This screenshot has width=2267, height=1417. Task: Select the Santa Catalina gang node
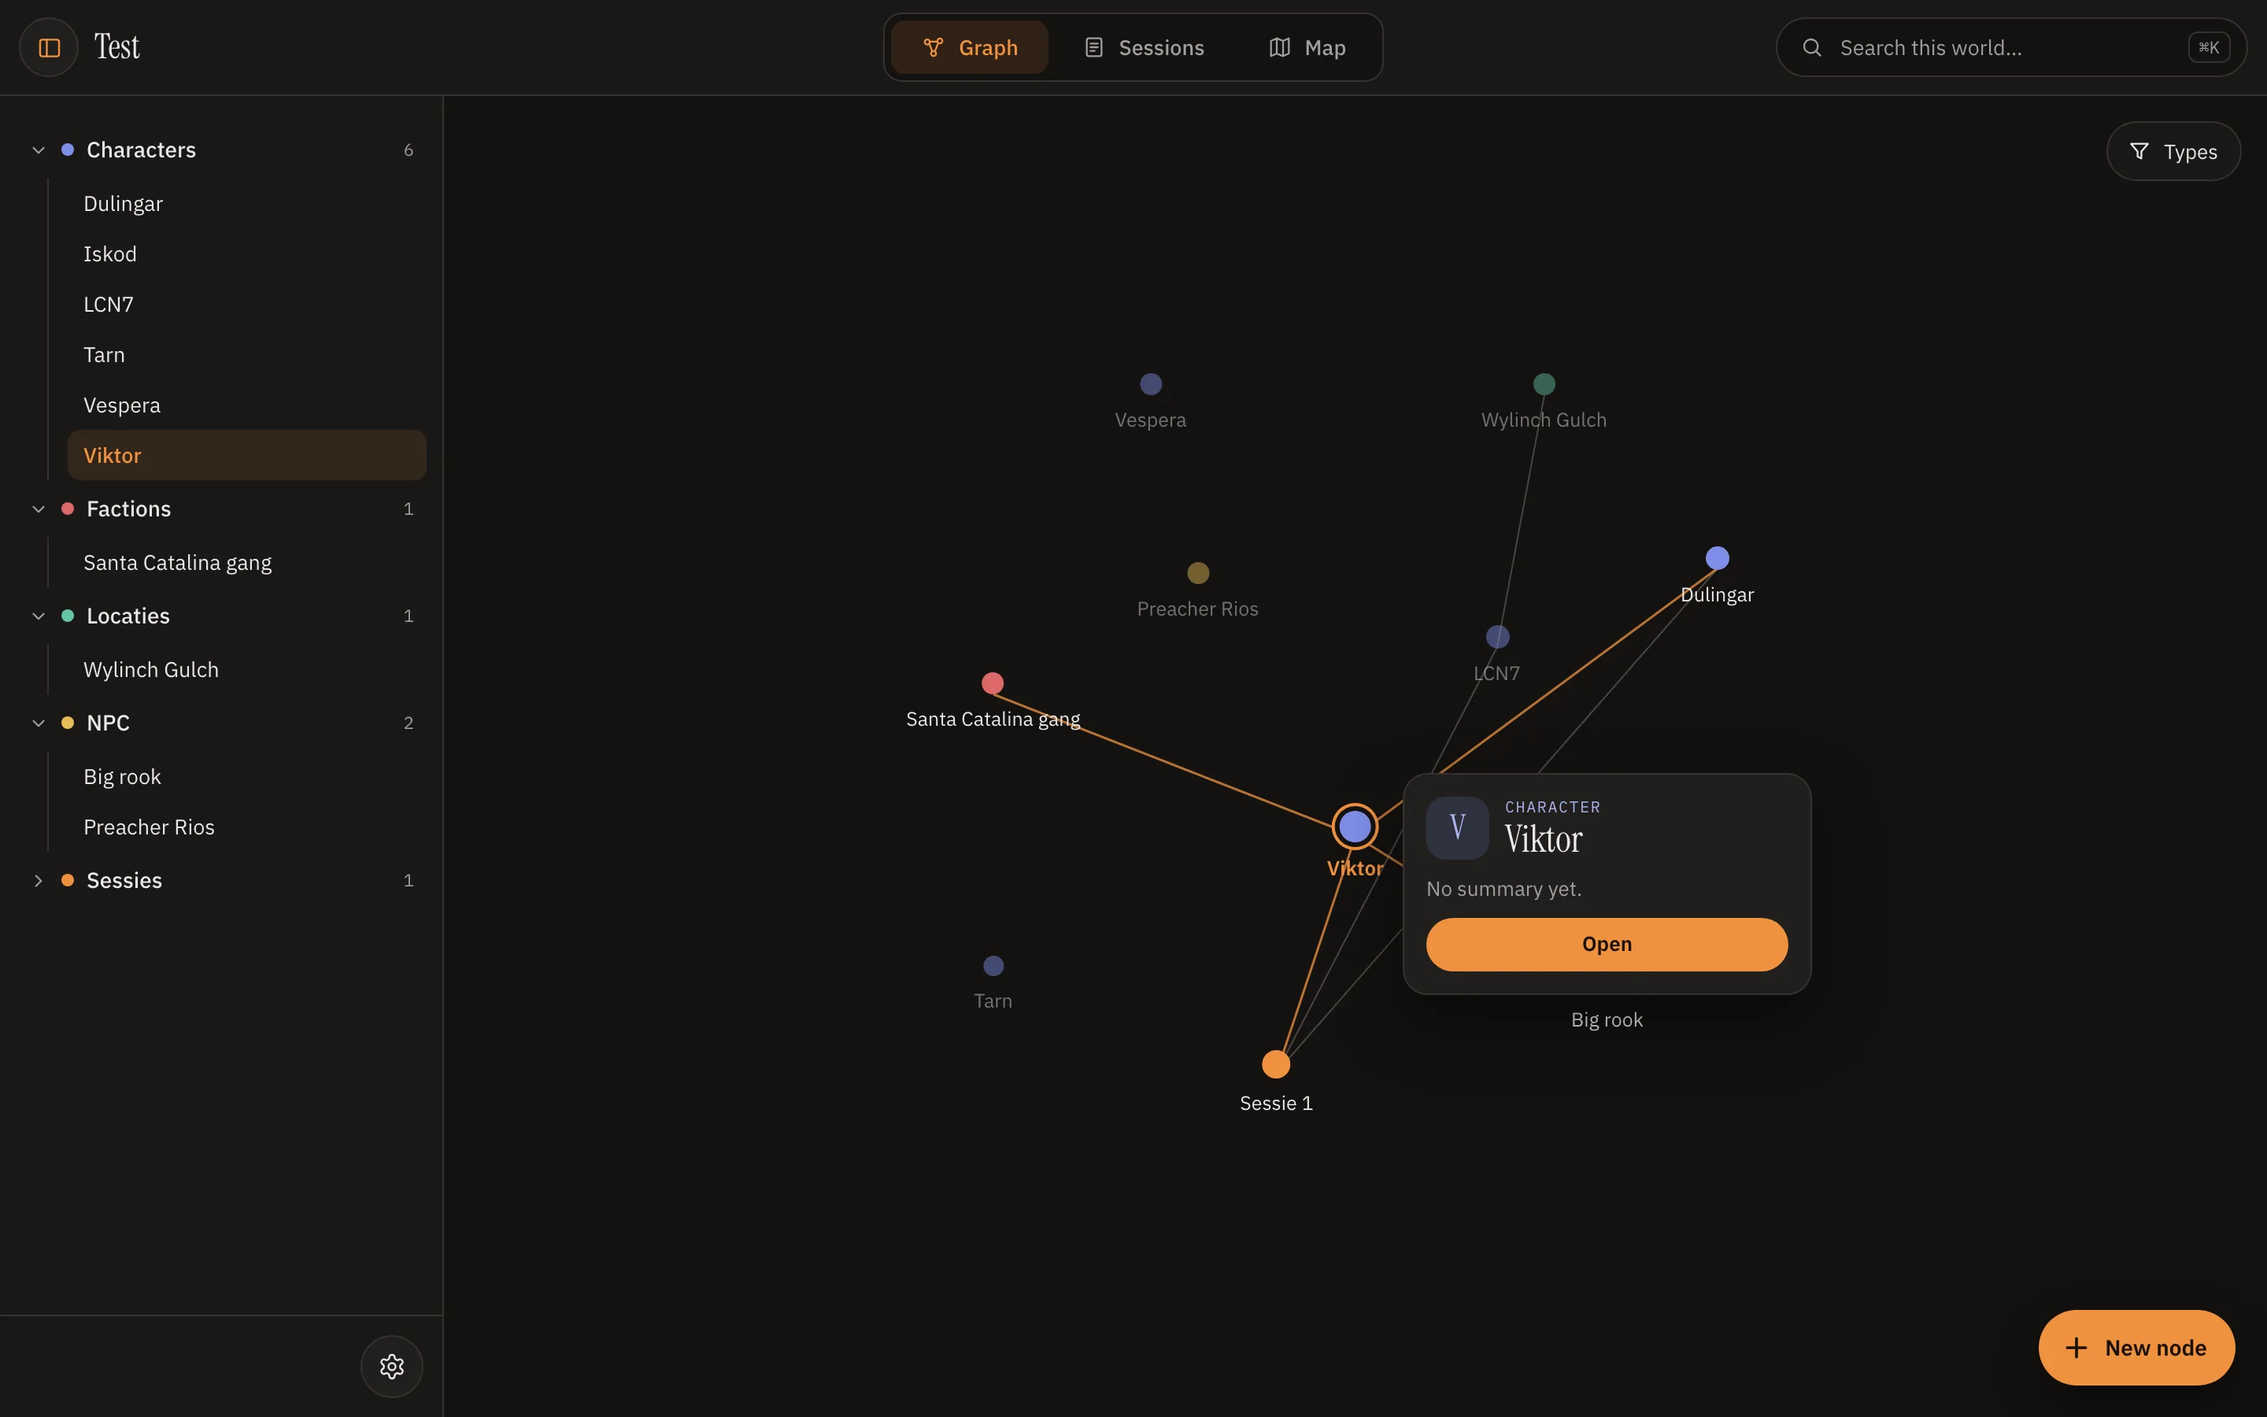[993, 683]
